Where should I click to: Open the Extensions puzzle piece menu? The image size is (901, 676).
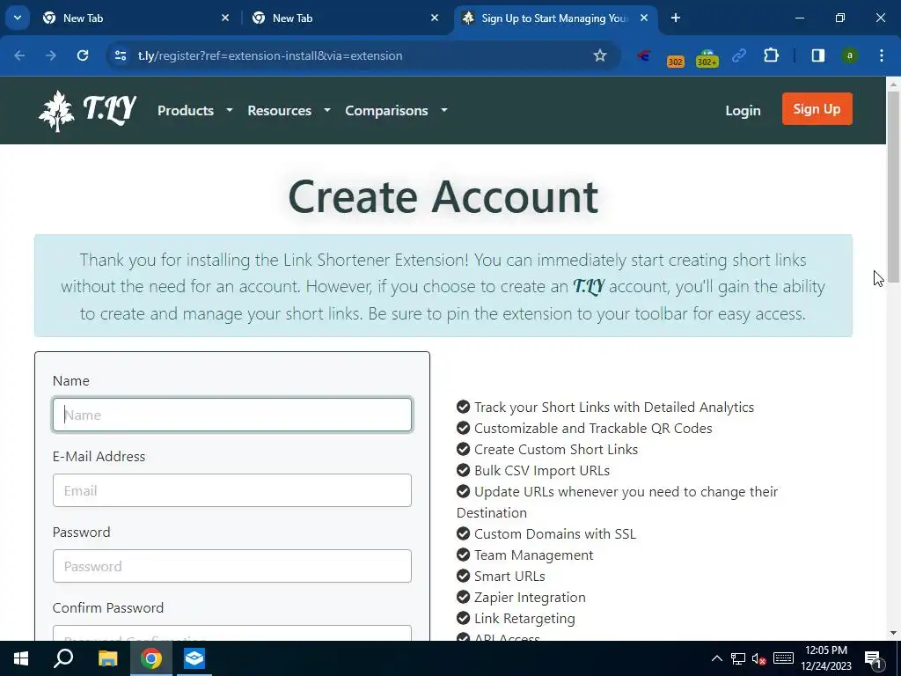pyautogui.click(x=771, y=55)
